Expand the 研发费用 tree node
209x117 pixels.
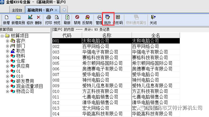8,81
